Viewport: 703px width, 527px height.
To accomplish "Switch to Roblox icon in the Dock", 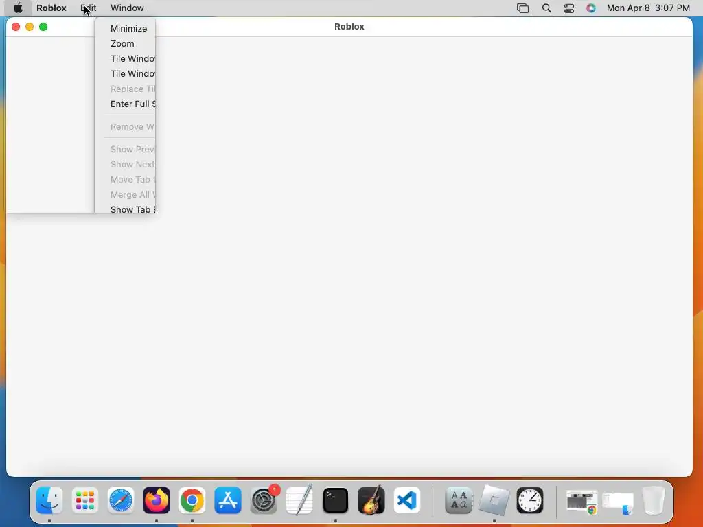I will coord(494,500).
